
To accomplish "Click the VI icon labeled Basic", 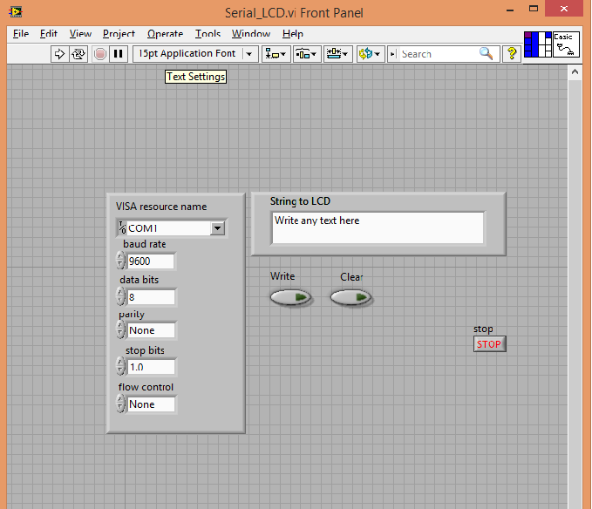I will click(566, 44).
